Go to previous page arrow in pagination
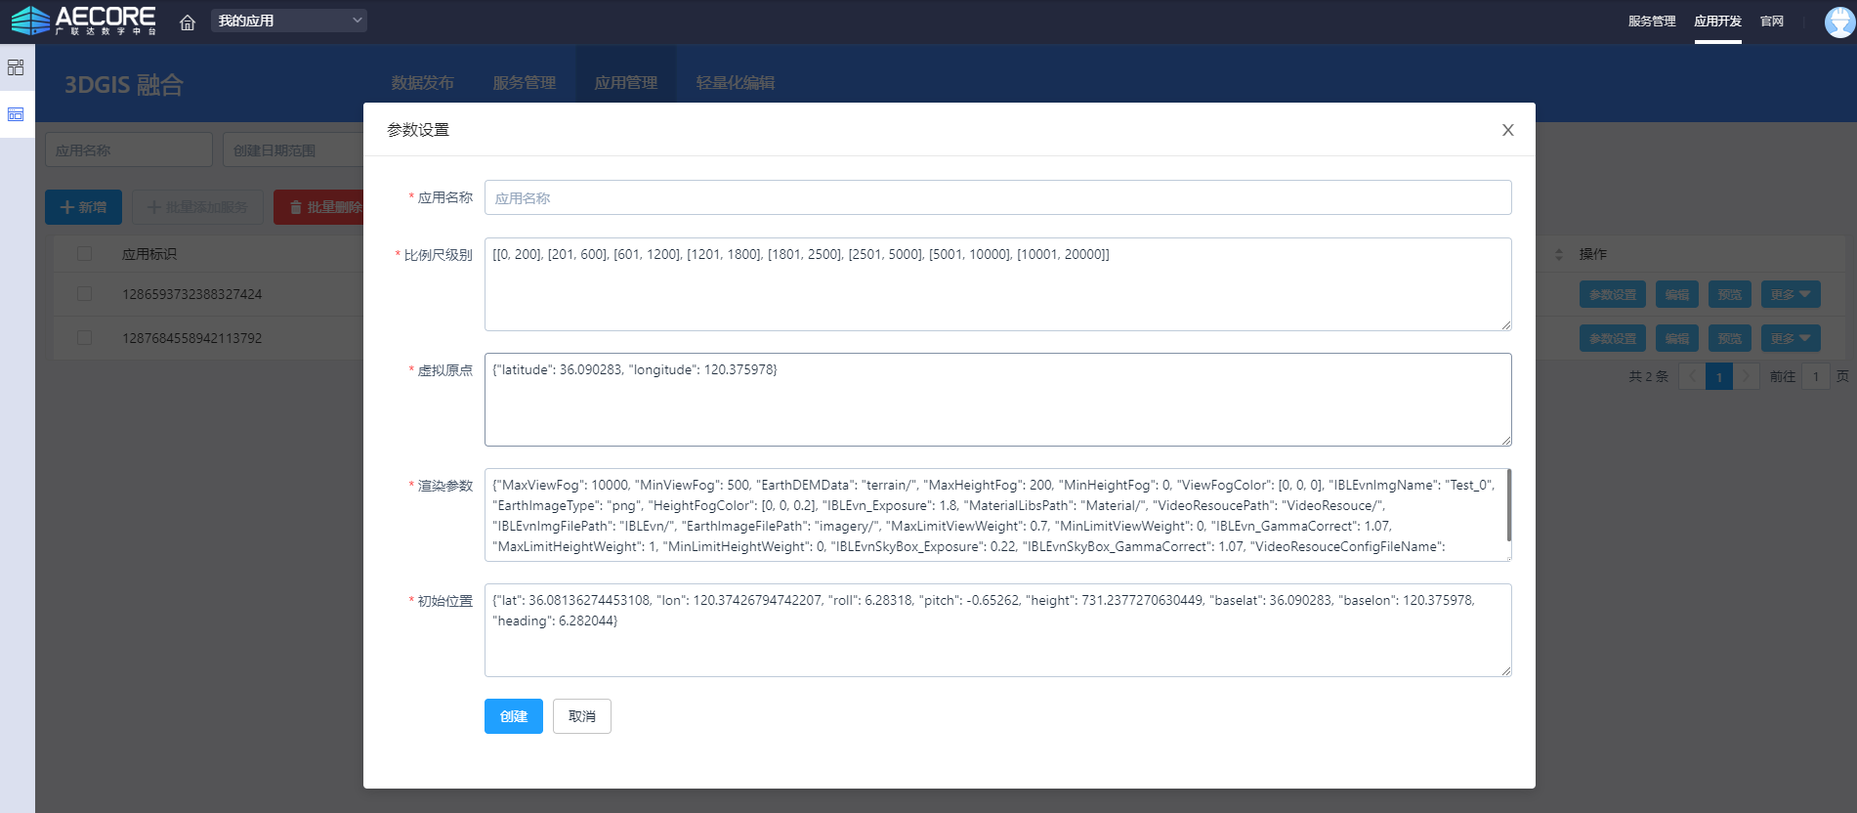This screenshot has width=1857, height=813. tap(1692, 376)
